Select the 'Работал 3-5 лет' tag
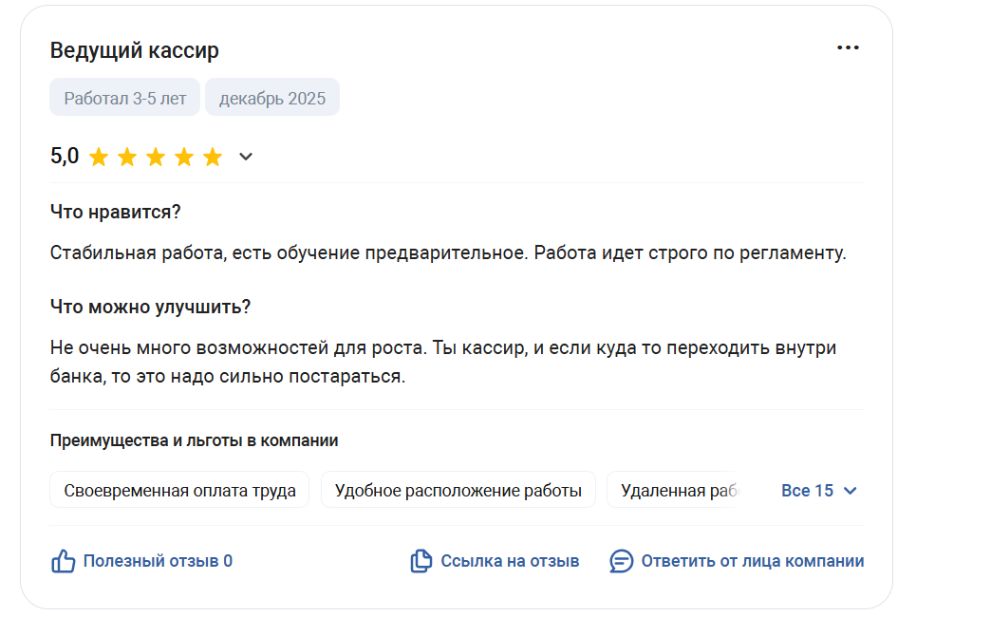The height and width of the screenshot is (617, 991). (x=125, y=98)
